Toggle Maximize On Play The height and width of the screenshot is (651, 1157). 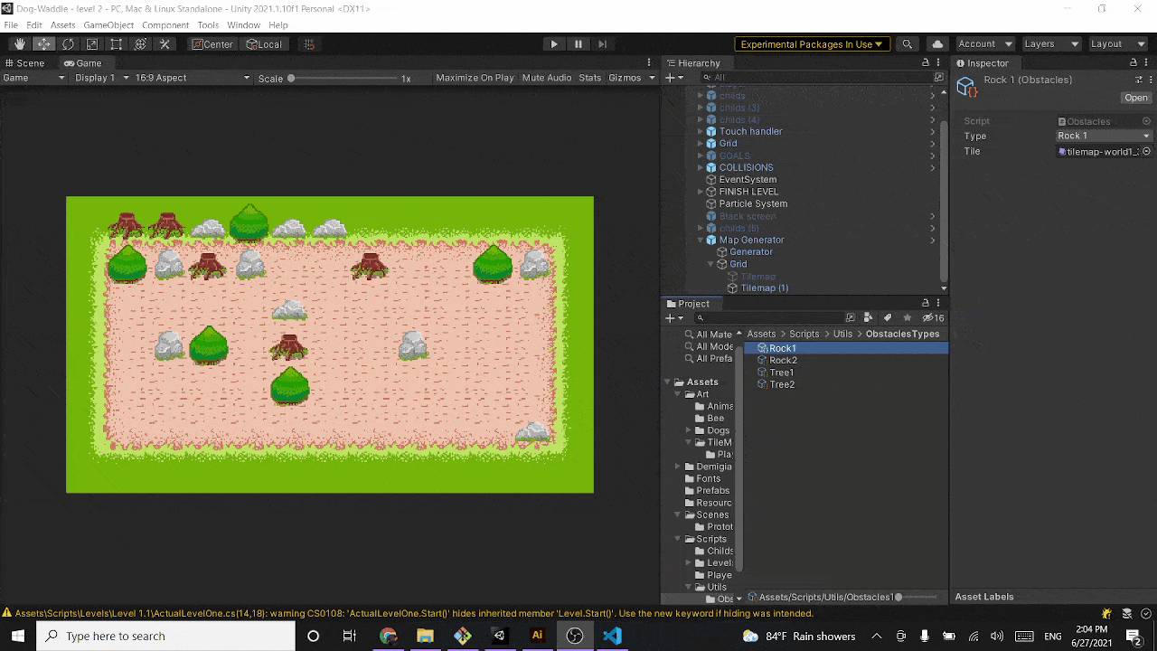[475, 78]
